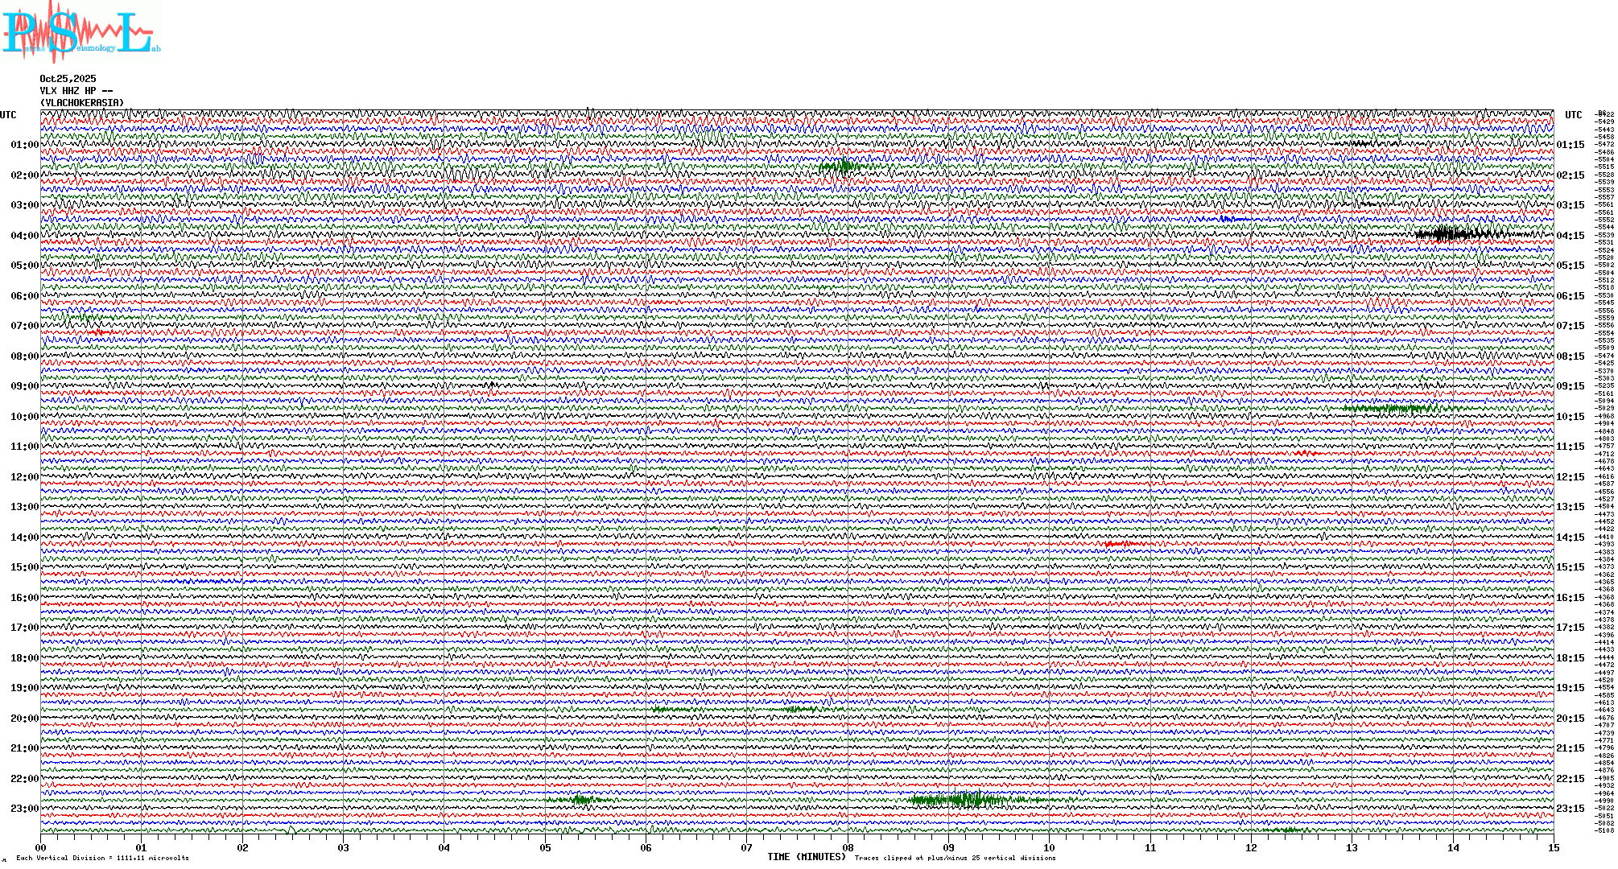Click the VLX HHZ HP station text
This screenshot has height=869, width=1618.
coord(76,91)
